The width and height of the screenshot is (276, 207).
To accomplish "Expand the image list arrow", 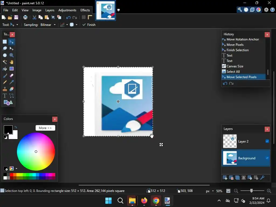I will [x=119, y=10].
